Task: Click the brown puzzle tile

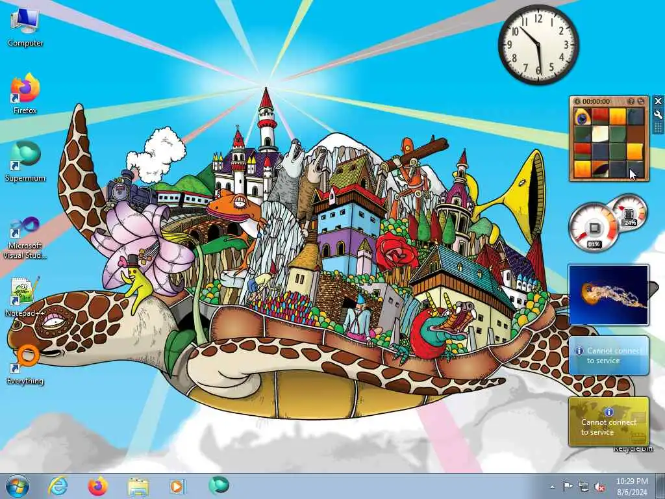Action: (636, 134)
